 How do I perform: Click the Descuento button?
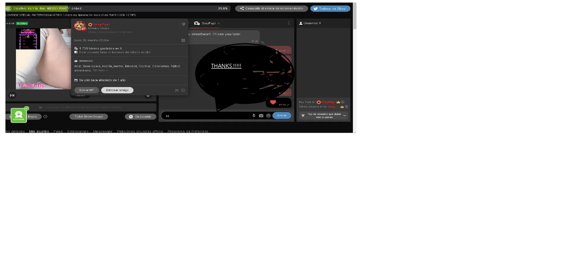point(140,116)
